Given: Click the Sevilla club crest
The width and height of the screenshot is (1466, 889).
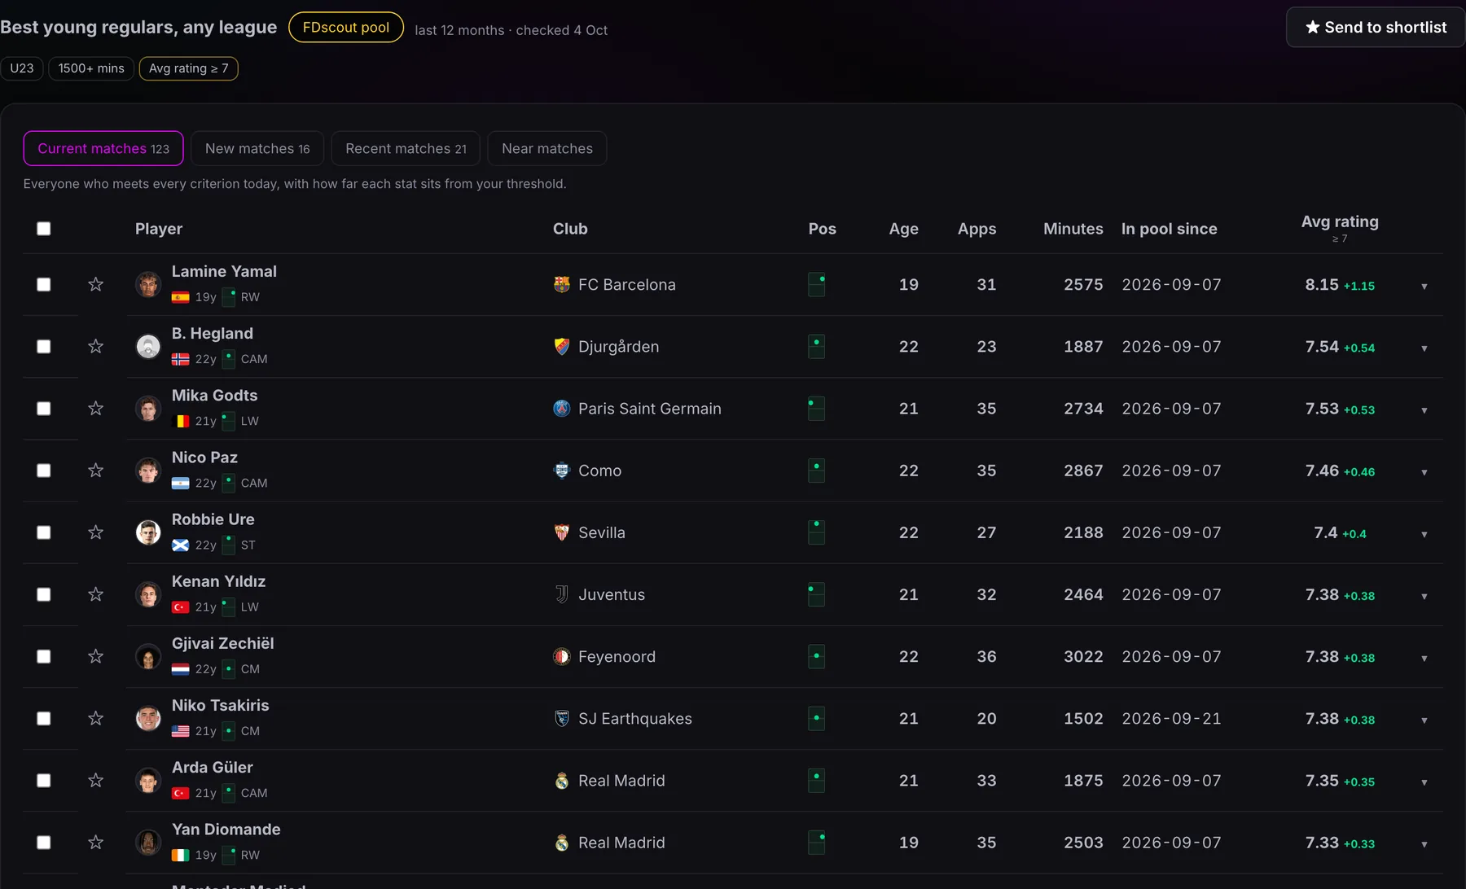Looking at the screenshot, I should pyautogui.click(x=562, y=532).
